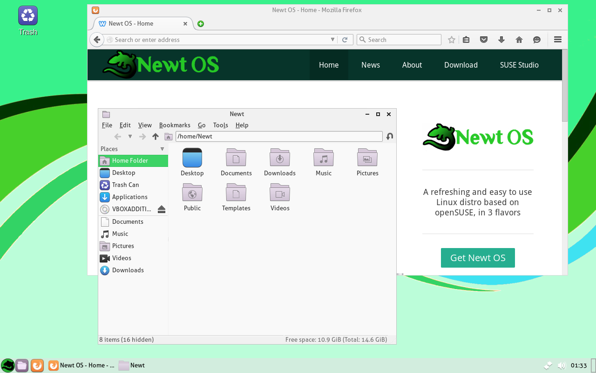The width and height of the screenshot is (596, 373).
Task: Open the Help menu in file manager
Action: tap(242, 125)
